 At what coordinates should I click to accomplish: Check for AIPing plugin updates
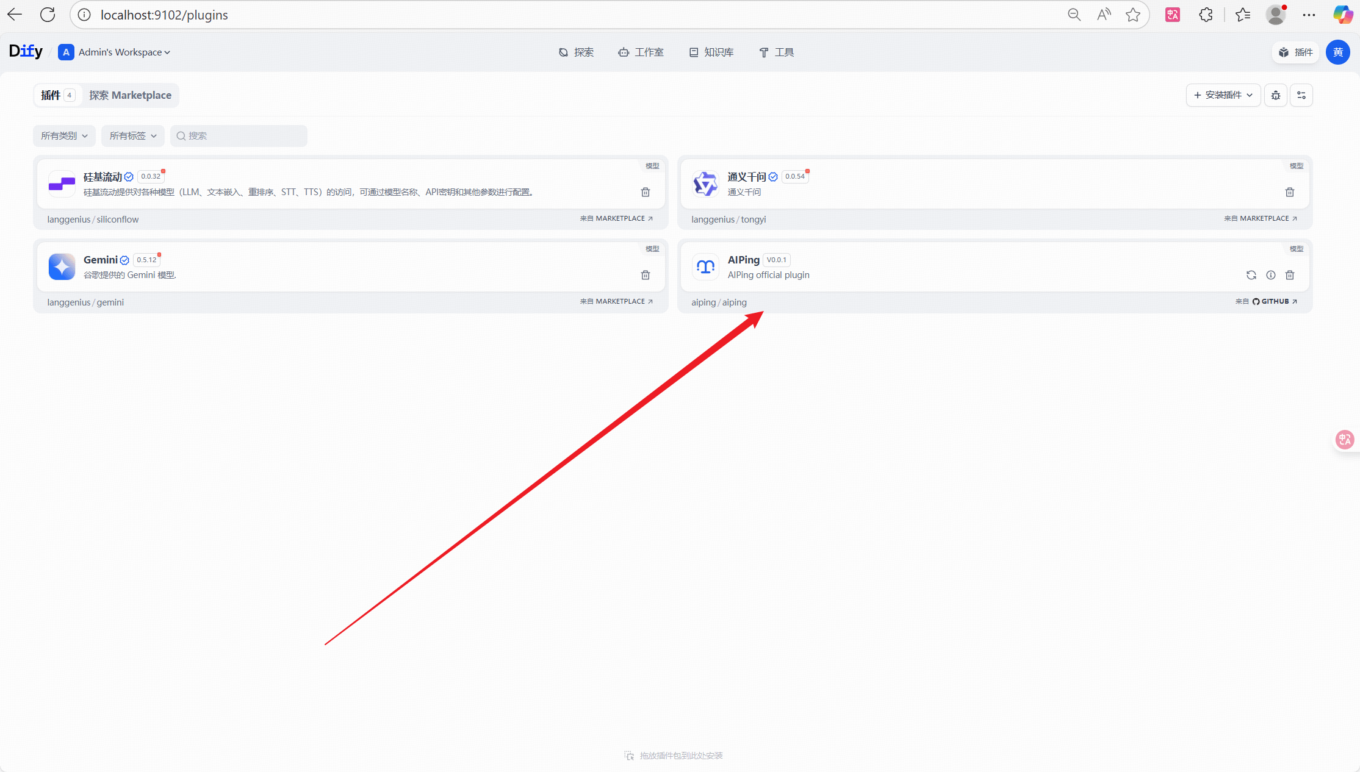pyautogui.click(x=1251, y=275)
